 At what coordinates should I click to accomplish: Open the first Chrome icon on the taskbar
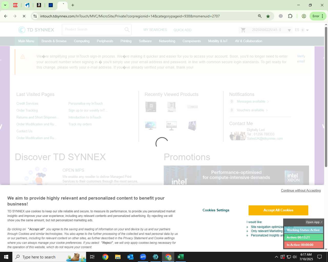point(105,257)
